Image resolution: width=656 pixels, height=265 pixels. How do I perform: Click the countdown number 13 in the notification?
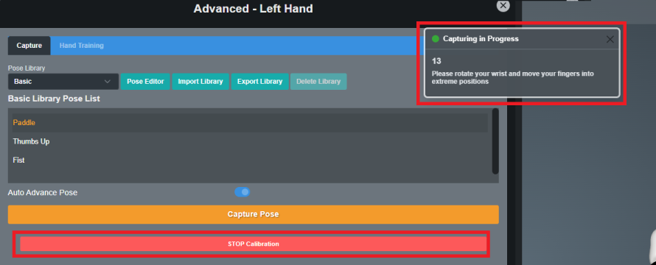click(x=436, y=61)
